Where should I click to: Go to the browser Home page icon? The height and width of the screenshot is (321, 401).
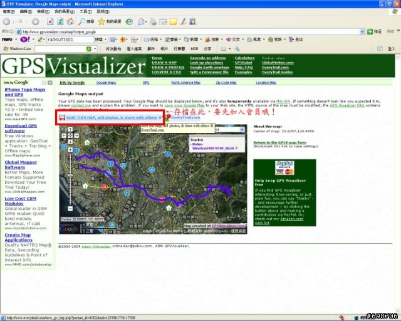point(70,22)
